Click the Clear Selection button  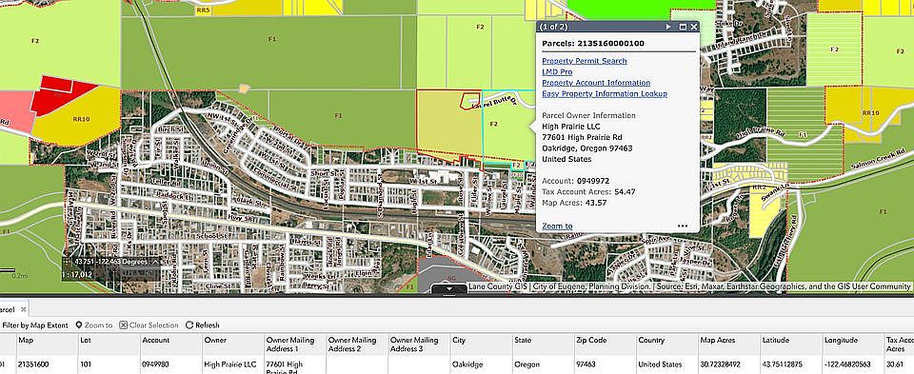pyautogui.click(x=149, y=325)
